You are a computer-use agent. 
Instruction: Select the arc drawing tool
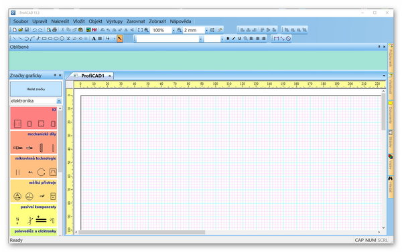[26, 39]
